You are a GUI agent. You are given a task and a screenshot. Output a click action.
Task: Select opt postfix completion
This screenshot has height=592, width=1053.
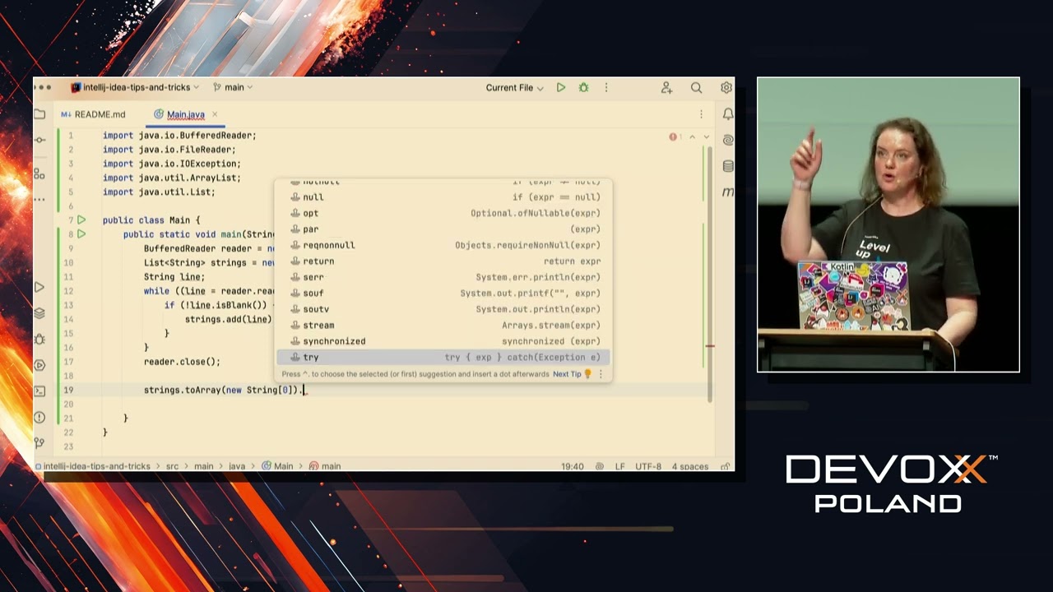click(443, 213)
